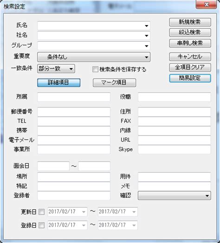Click into the Skype field
The image size is (220, 243).
(x=175, y=149)
